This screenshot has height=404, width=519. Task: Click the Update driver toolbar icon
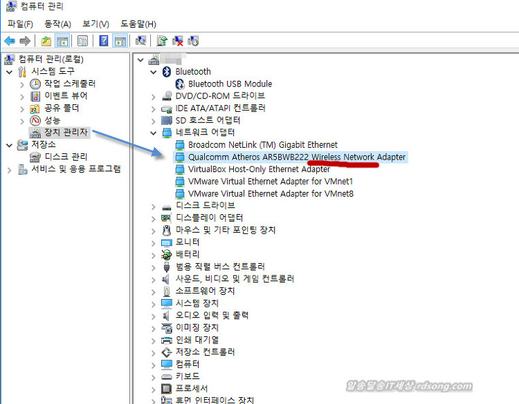161,41
